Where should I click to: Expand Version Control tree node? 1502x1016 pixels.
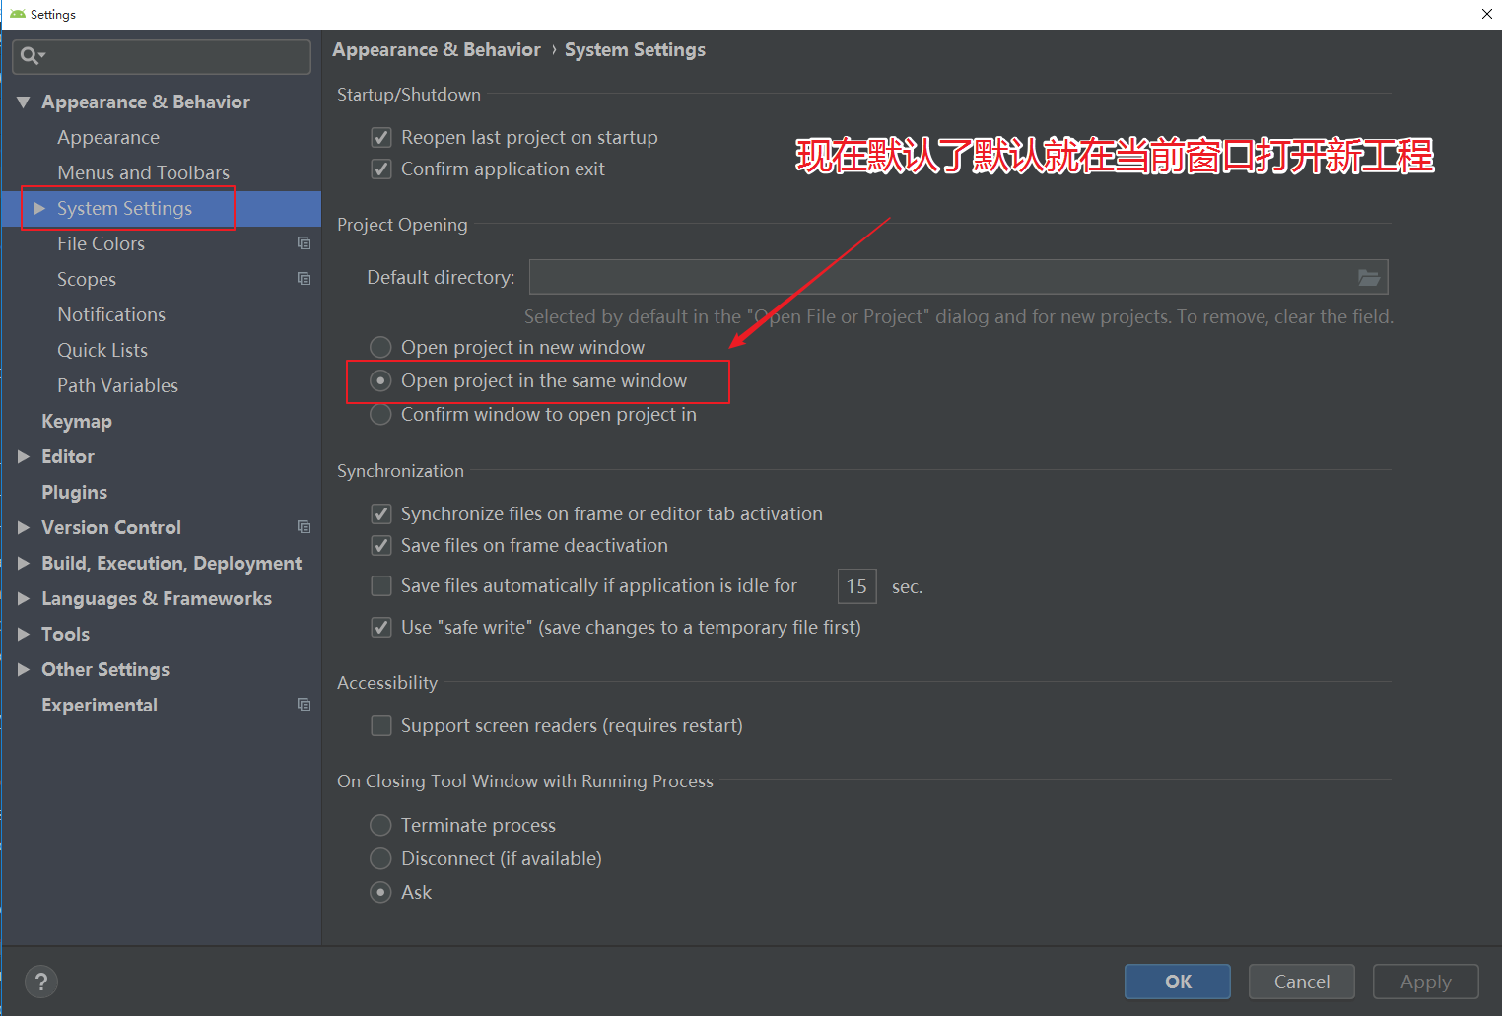click(24, 527)
